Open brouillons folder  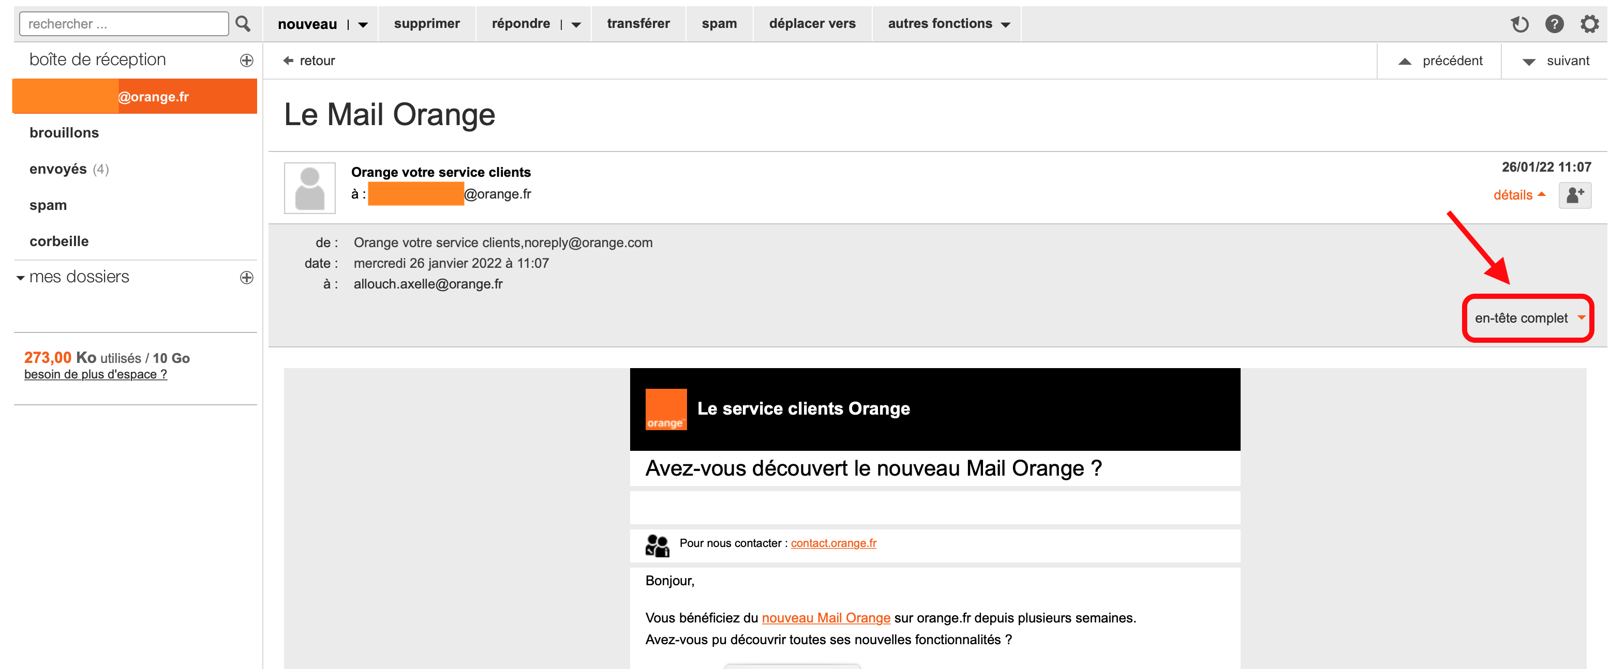pyautogui.click(x=64, y=132)
